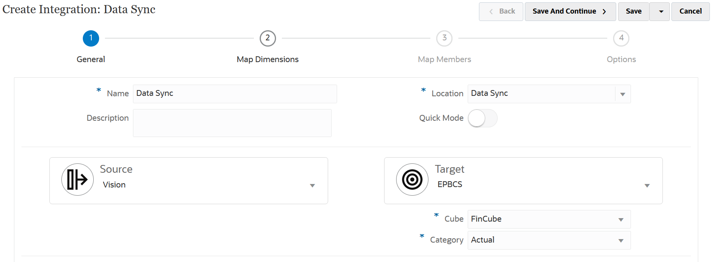Click the Description text area
The width and height of the screenshot is (713, 262).
click(x=232, y=123)
